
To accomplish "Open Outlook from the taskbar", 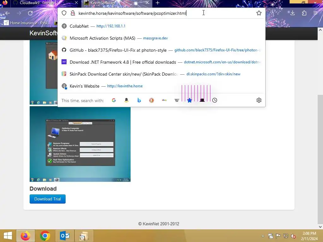I will pyautogui.click(x=64, y=236).
